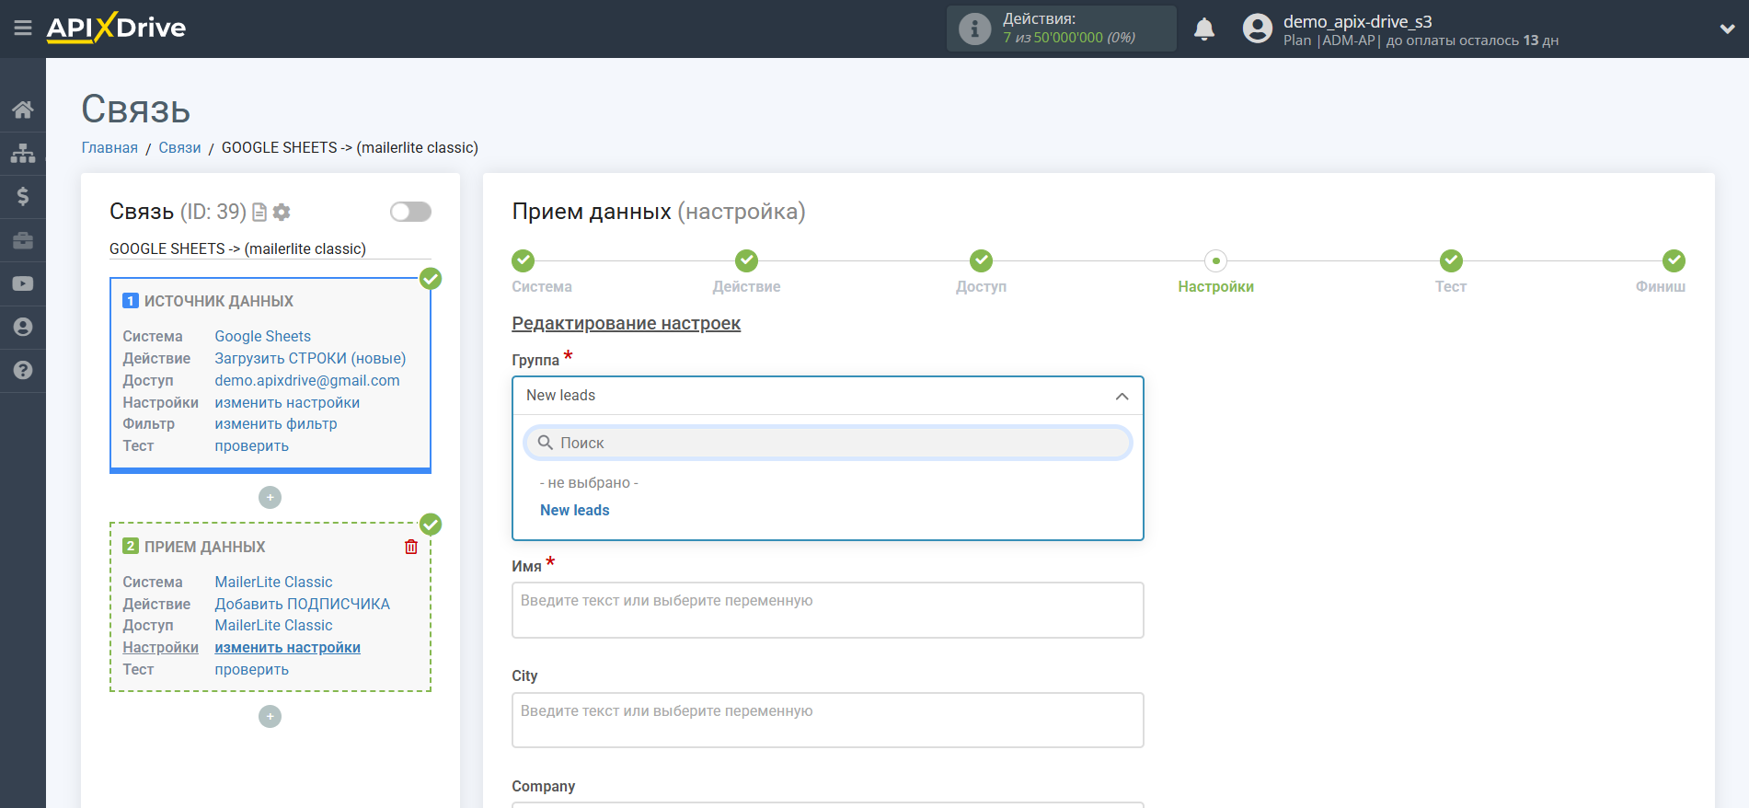Delete the data receiving block
This screenshot has width=1749, height=808.
coord(411,547)
